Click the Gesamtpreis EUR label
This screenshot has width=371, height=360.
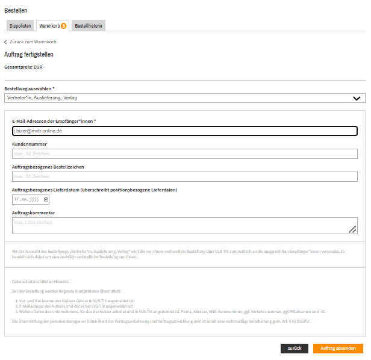pos(24,67)
